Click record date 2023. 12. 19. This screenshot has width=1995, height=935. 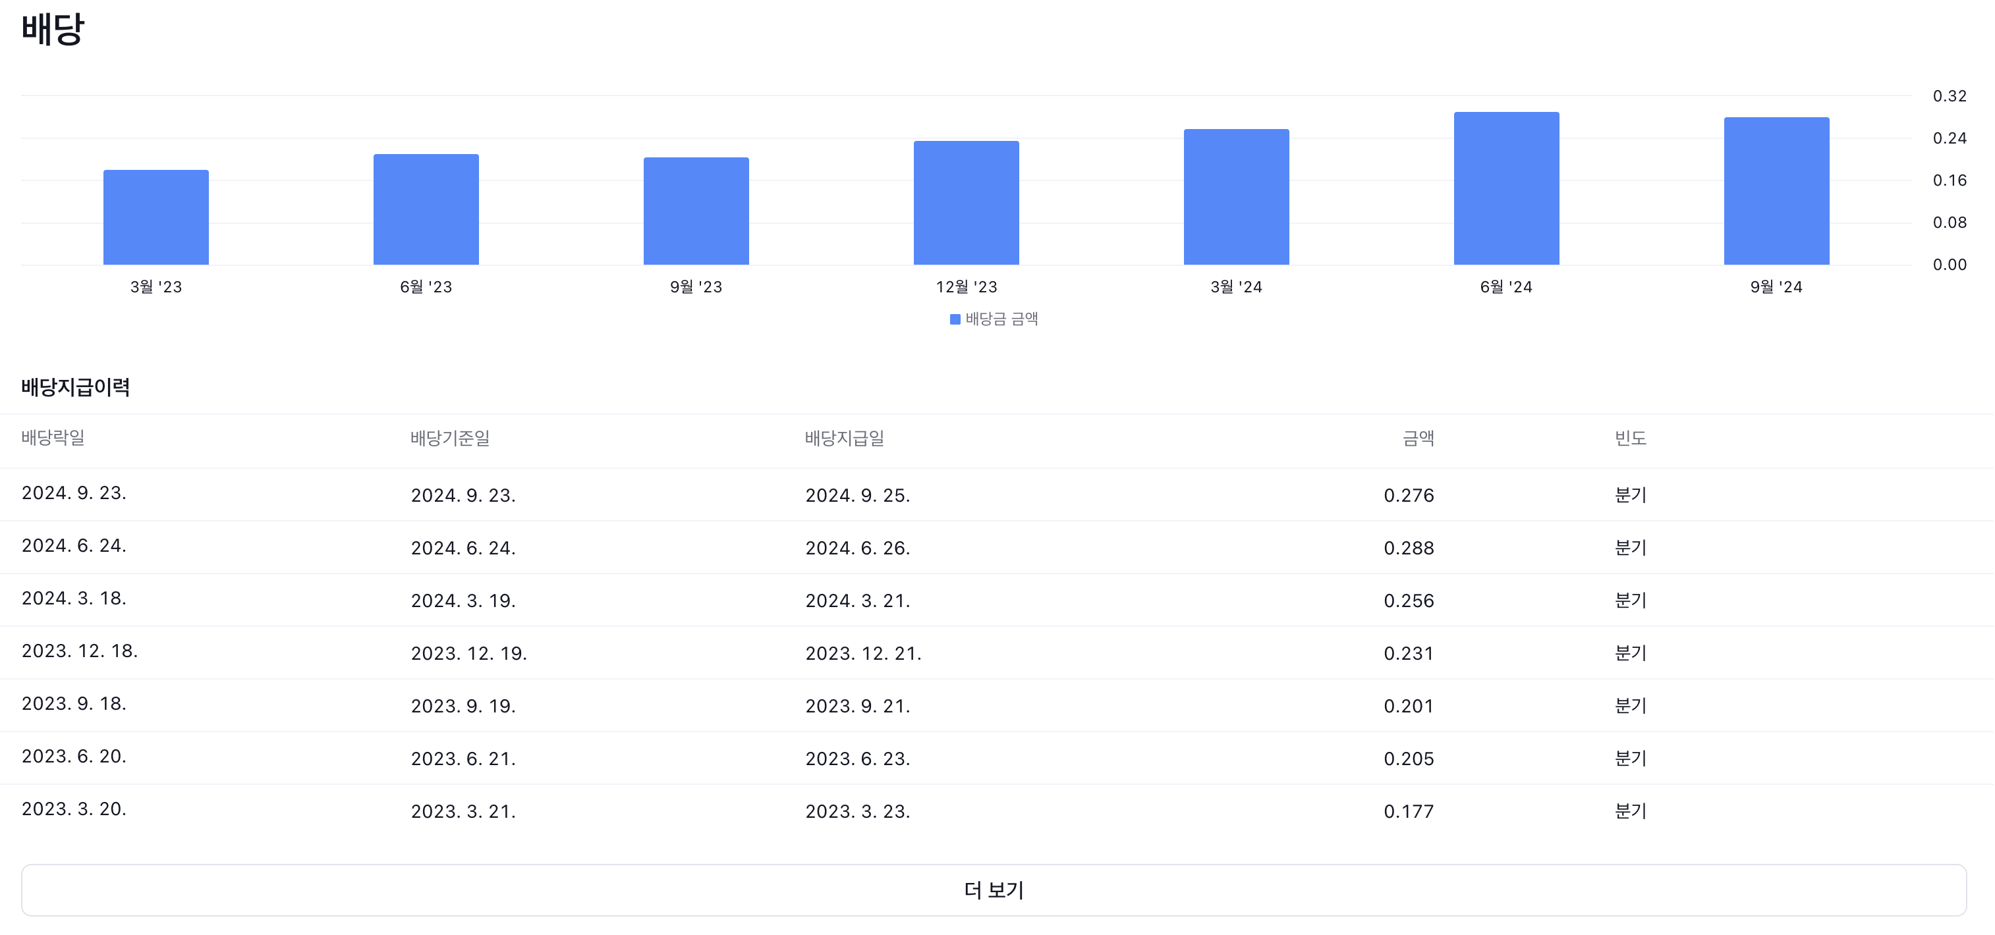point(468,653)
